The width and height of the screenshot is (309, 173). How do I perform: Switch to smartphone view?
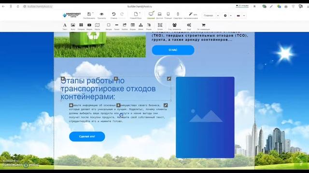coord(178,14)
